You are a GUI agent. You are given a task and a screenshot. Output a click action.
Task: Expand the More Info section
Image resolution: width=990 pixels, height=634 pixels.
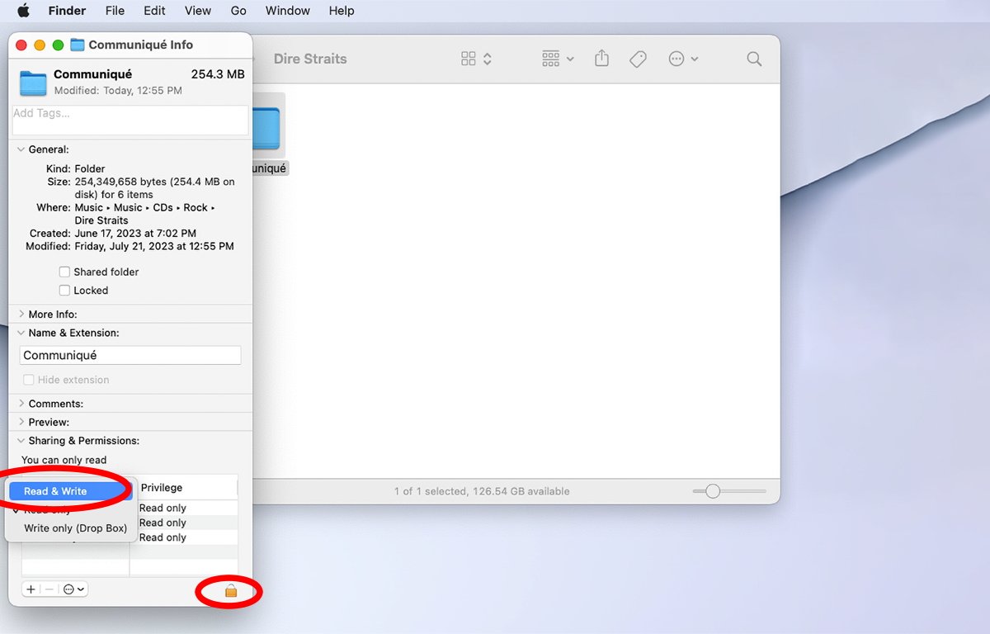21,315
